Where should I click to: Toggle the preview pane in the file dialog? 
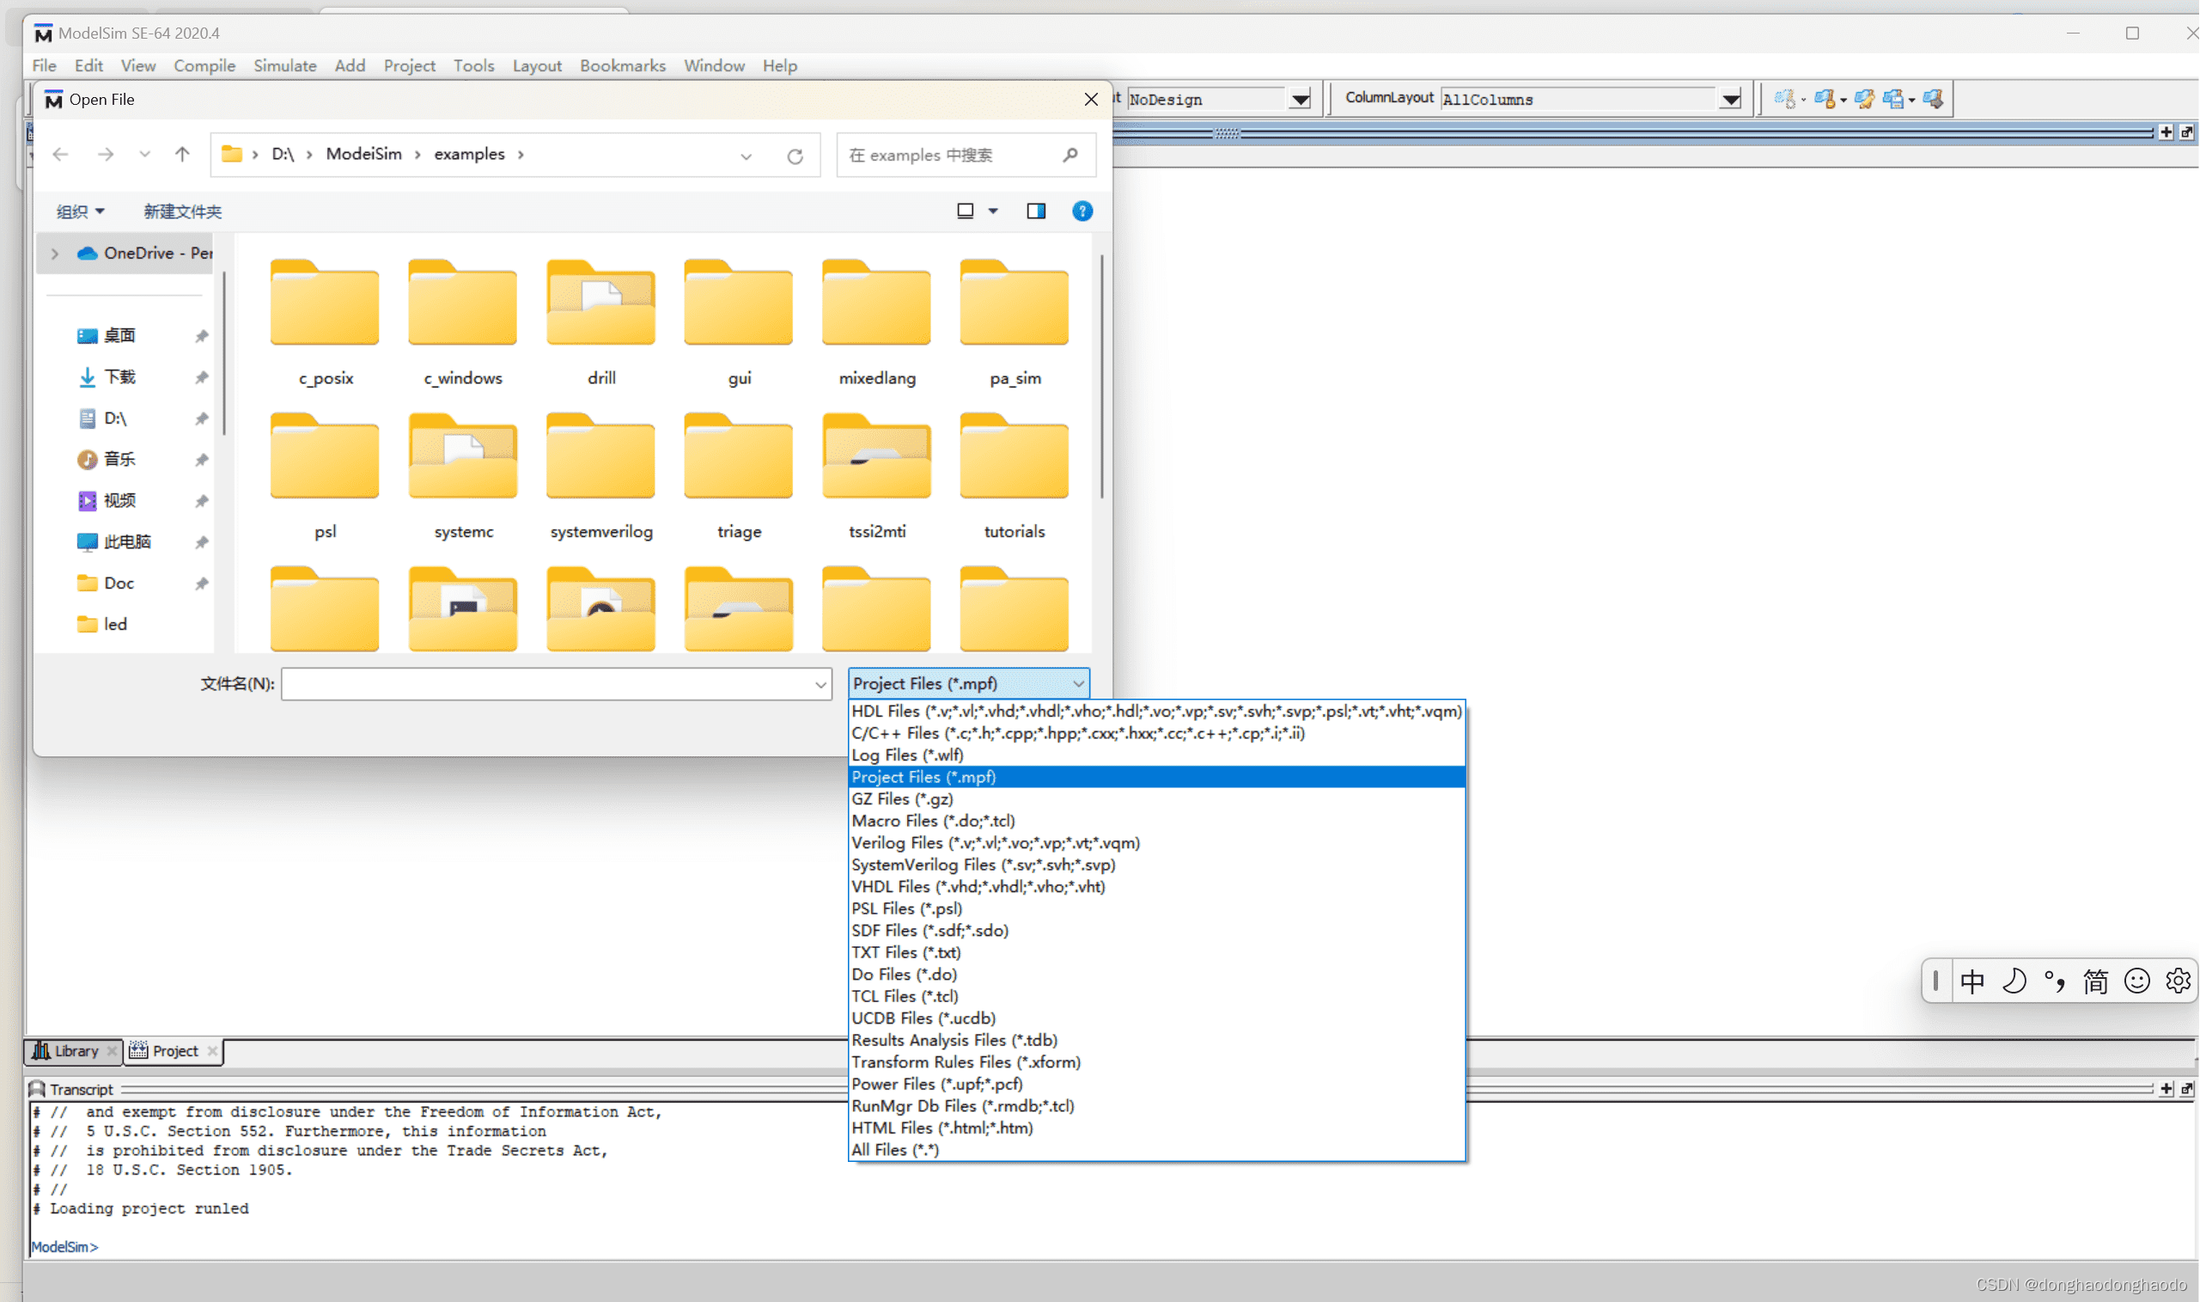(x=1035, y=211)
